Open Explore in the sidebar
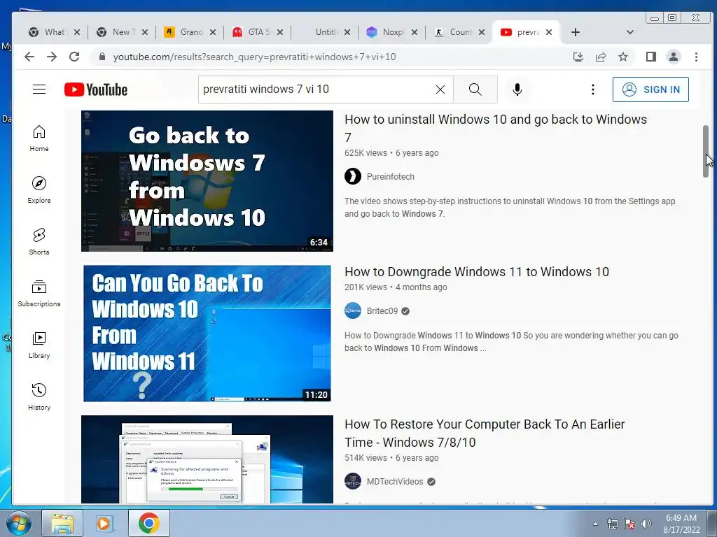This screenshot has height=537, width=717. coord(39,190)
